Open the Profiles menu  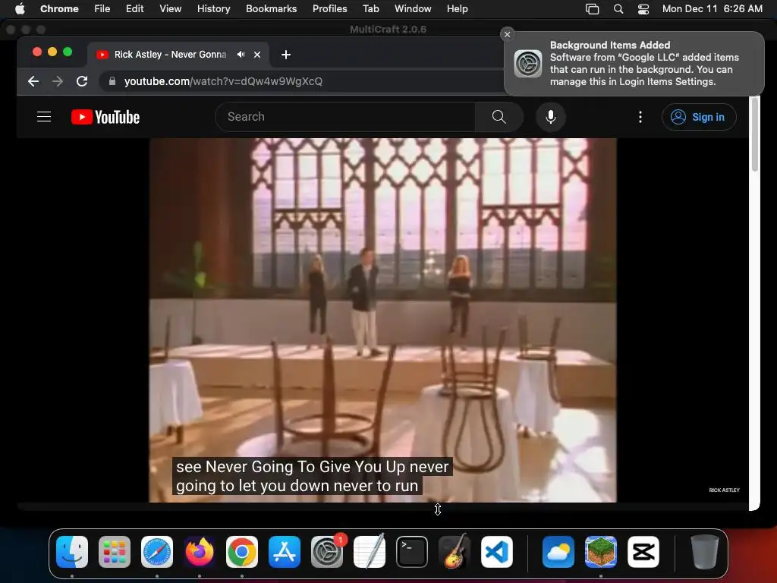point(329,9)
